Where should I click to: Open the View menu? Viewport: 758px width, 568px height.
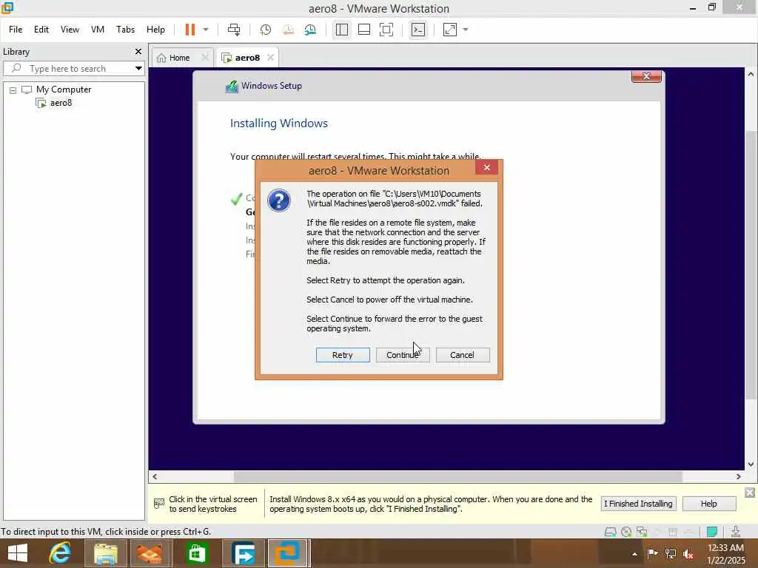point(70,30)
